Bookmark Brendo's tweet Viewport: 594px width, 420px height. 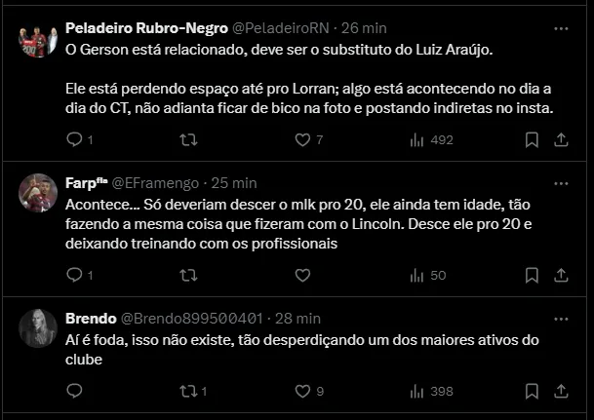[532, 392]
